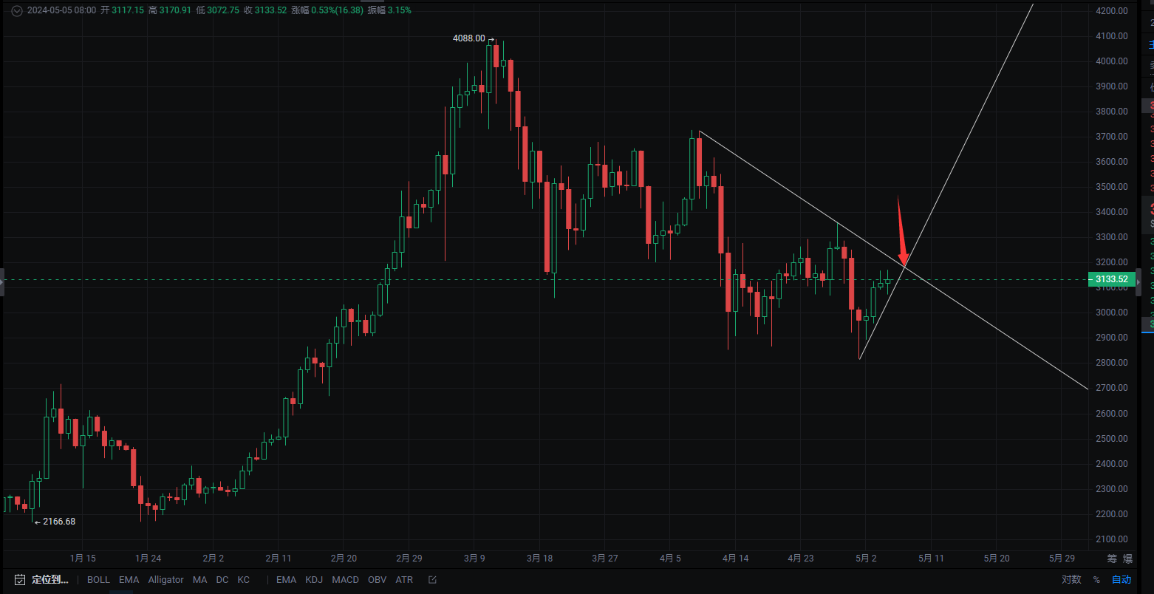Viewport: 1154px width, 594px height.
Task: Toggle the first EMA indicator after BOLL
Action: click(x=129, y=580)
